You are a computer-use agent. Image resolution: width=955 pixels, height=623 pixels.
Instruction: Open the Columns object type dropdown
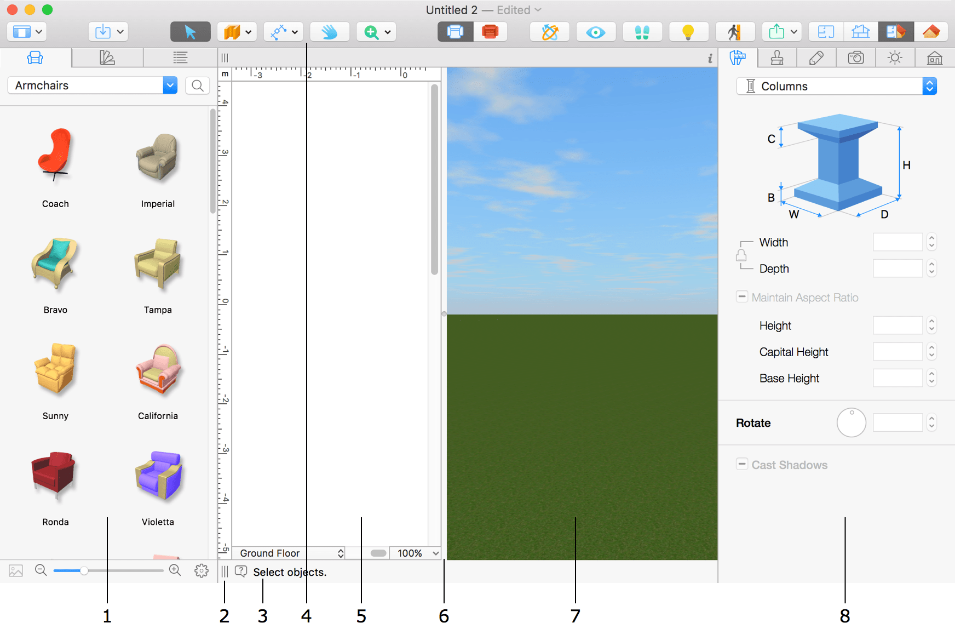tap(837, 86)
